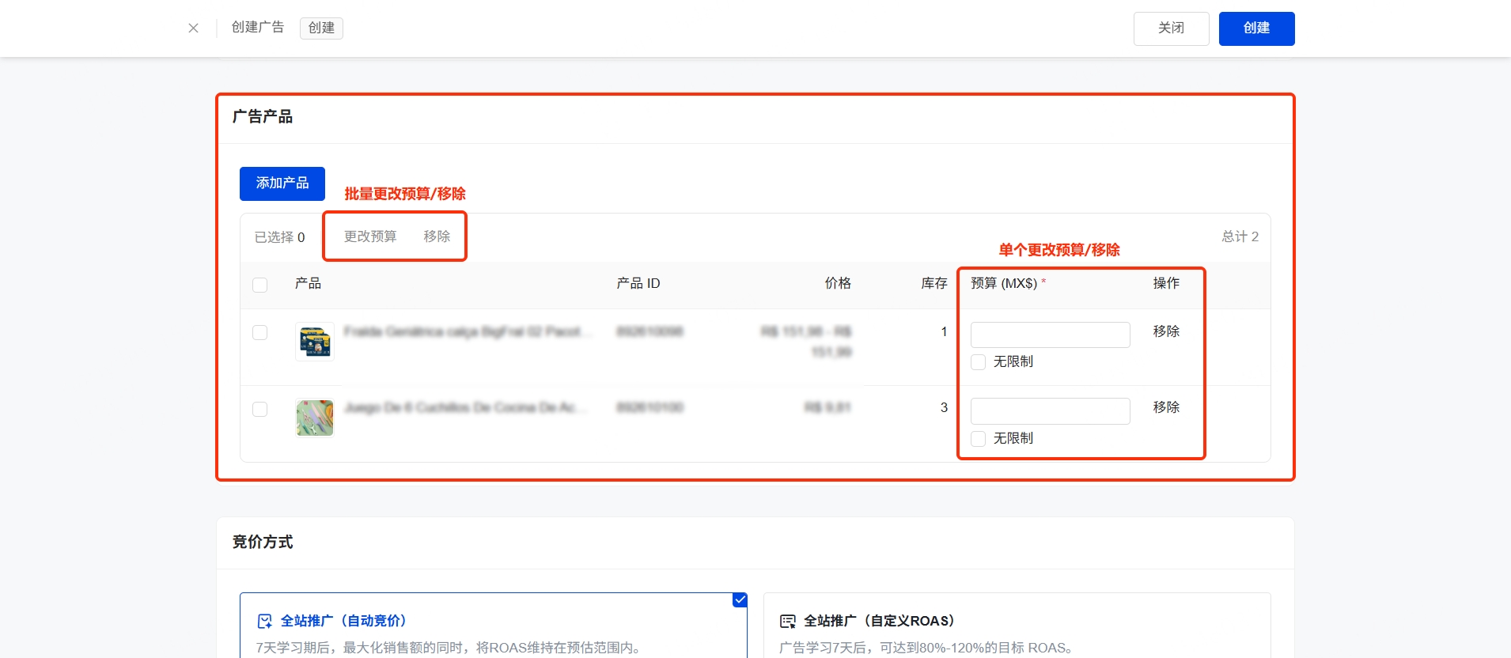The width and height of the screenshot is (1511, 658).
Task: Click the 产品 ID column header
Action: click(638, 283)
